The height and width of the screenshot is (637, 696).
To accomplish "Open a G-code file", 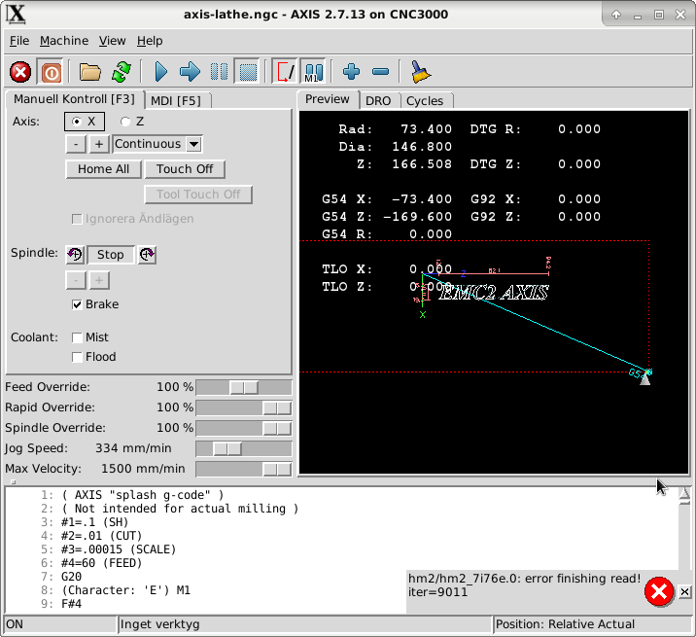I will coord(89,72).
